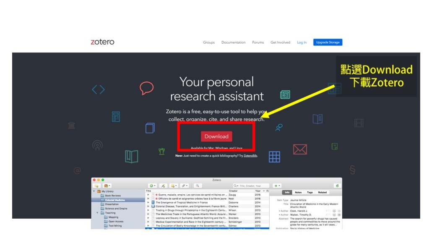Toggle name field mode for Walker, Timothy D.
Image resolution: width=432 pixels, height=243 pixels.
328,215
